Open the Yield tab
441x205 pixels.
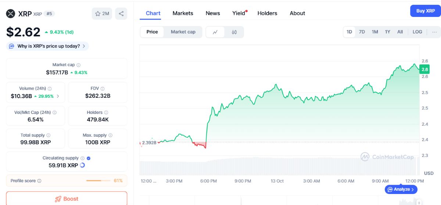pos(239,13)
